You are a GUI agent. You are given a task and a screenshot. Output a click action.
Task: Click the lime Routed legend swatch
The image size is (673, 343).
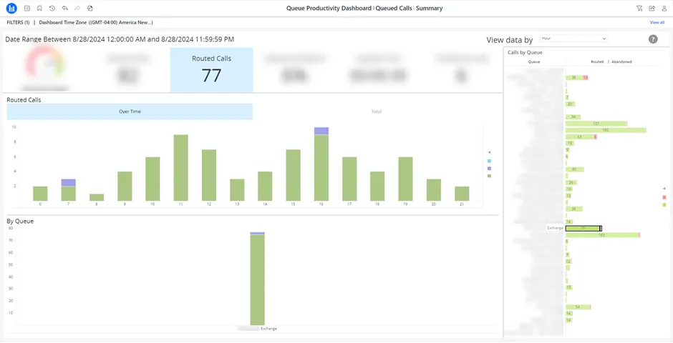point(664,205)
